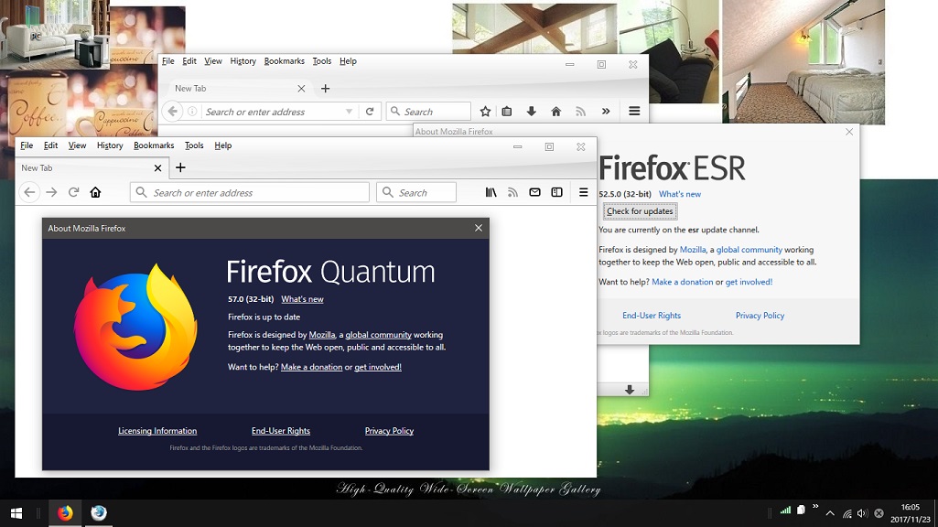Go back in the Firefox ESR window
Image resolution: width=938 pixels, height=527 pixels.
(x=172, y=112)
